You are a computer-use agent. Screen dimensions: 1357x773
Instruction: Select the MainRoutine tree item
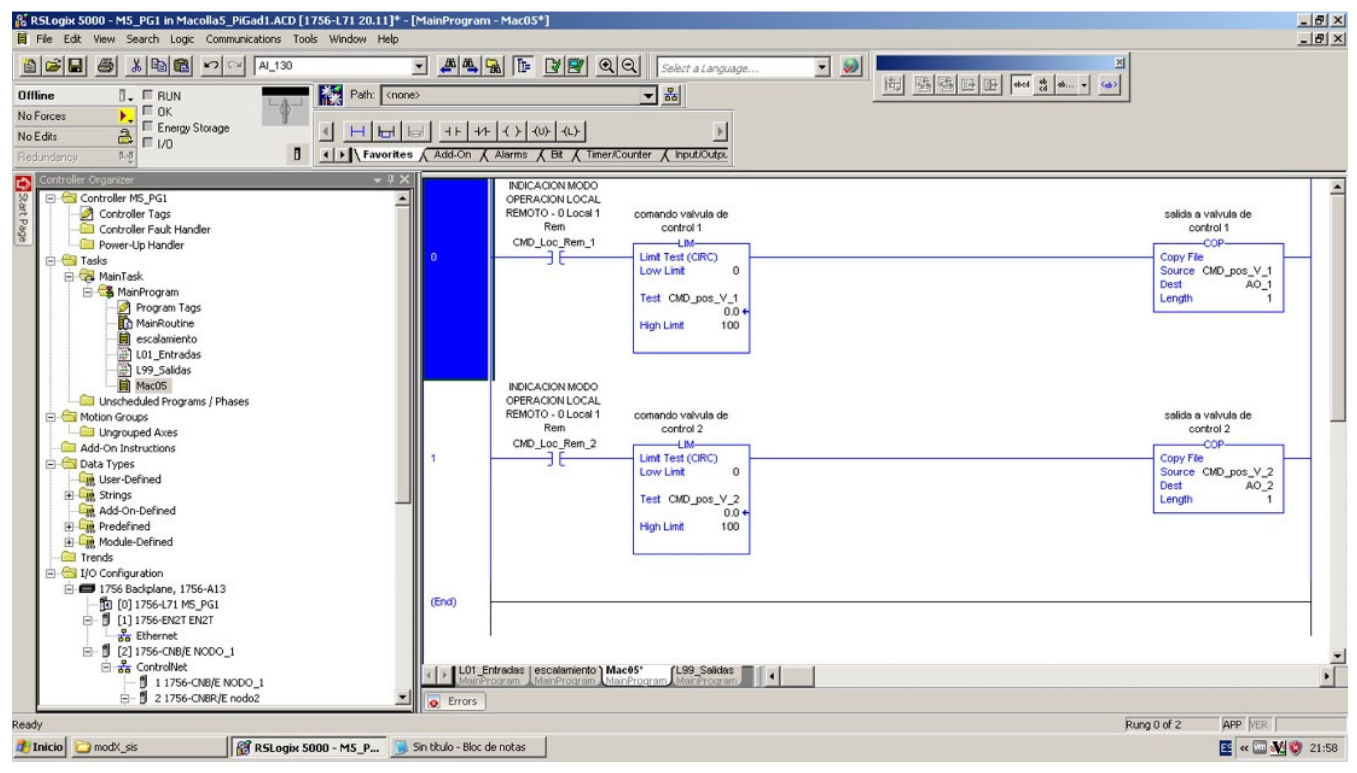(x=165, y=323)
